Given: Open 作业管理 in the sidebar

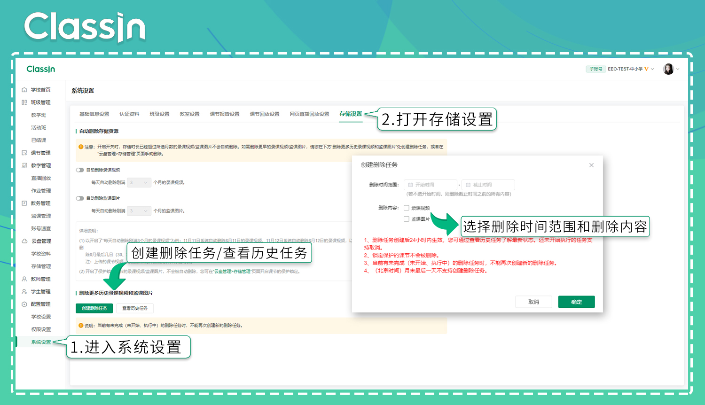Looking at the screenshot, I should point(41,191).
